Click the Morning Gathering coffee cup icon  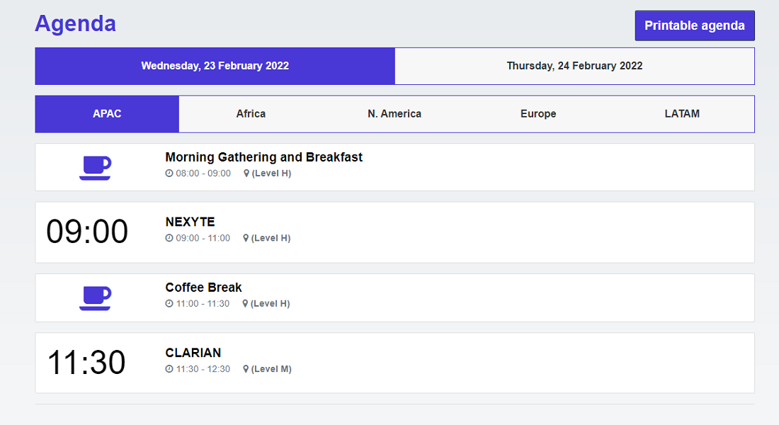click(95, 168)
